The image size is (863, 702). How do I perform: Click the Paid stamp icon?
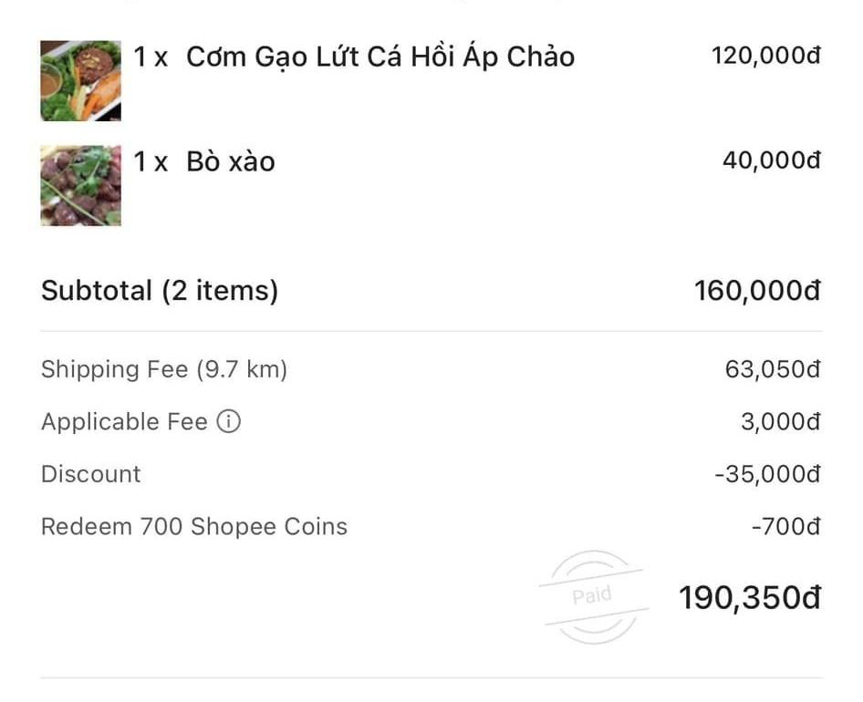coord(593,597)
